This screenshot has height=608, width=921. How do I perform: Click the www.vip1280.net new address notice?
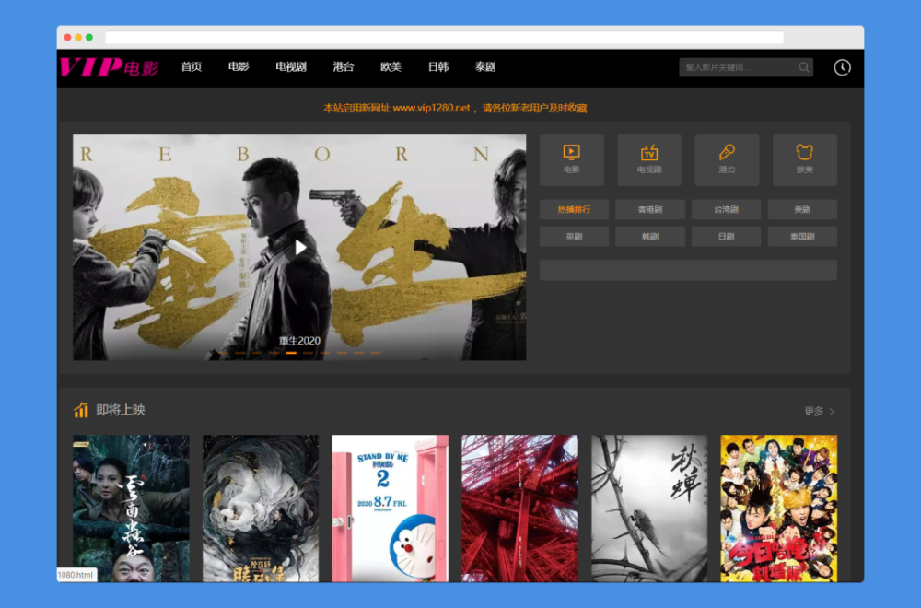[455, 108]
